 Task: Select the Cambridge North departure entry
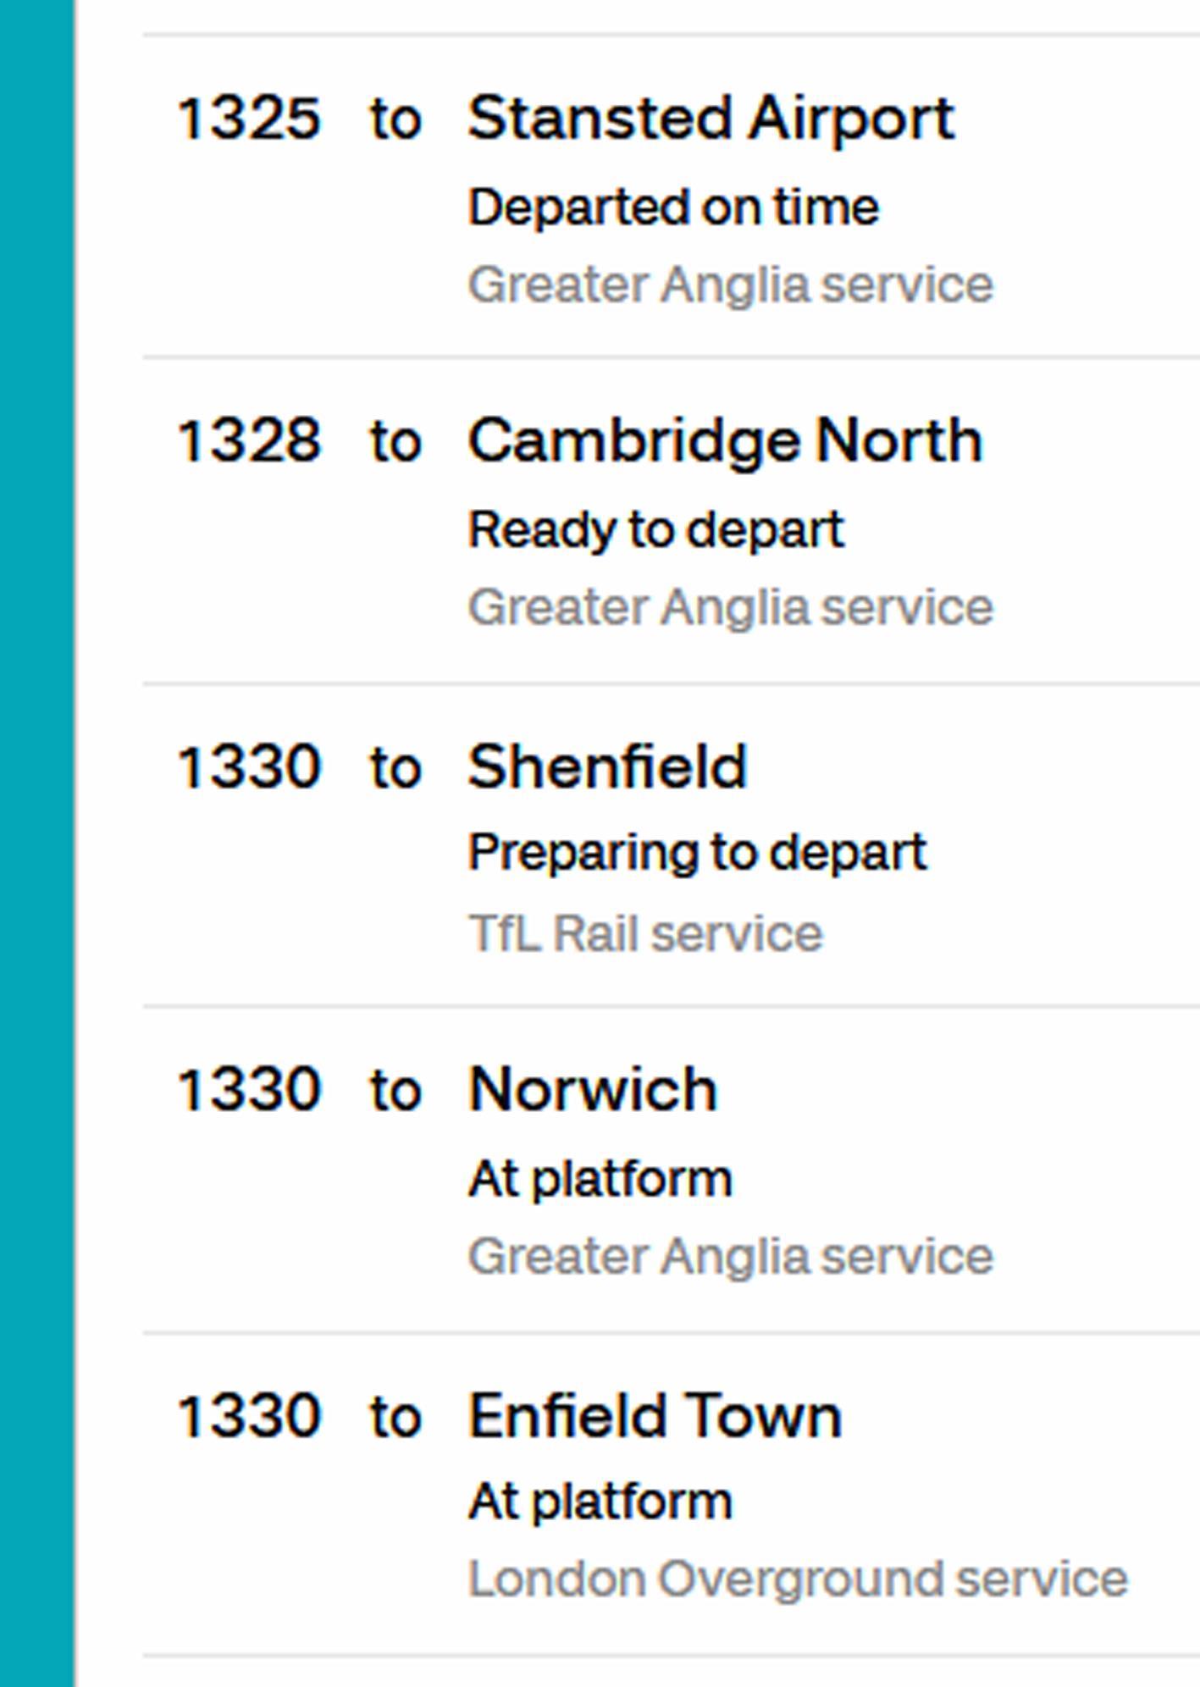tap(593, 517)
